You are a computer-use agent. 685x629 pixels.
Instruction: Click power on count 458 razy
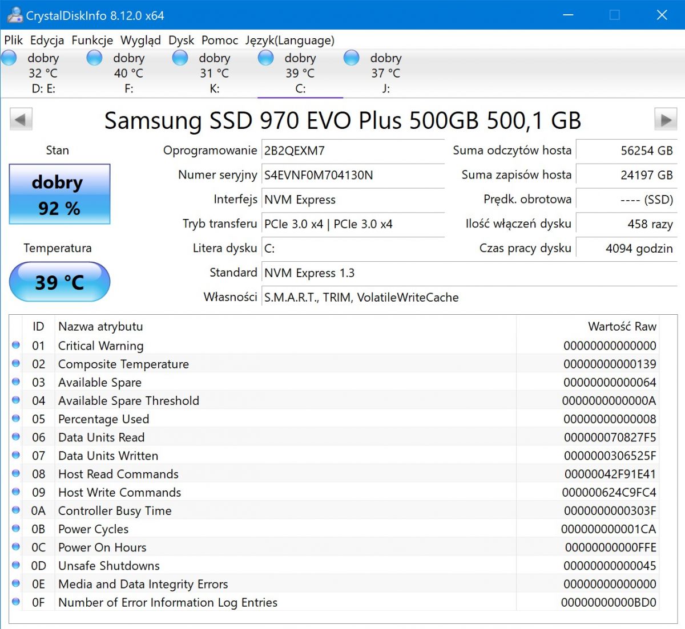click(626, 224)
